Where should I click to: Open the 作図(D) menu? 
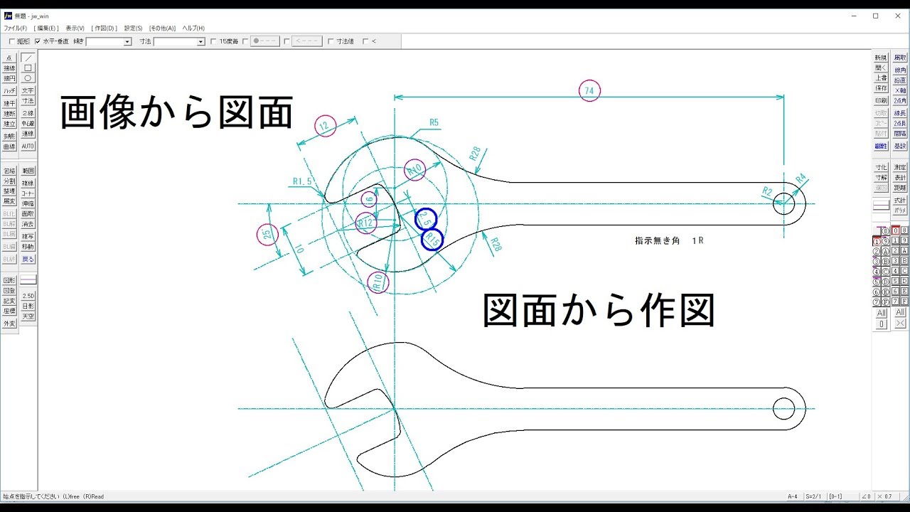click(105, 28)
